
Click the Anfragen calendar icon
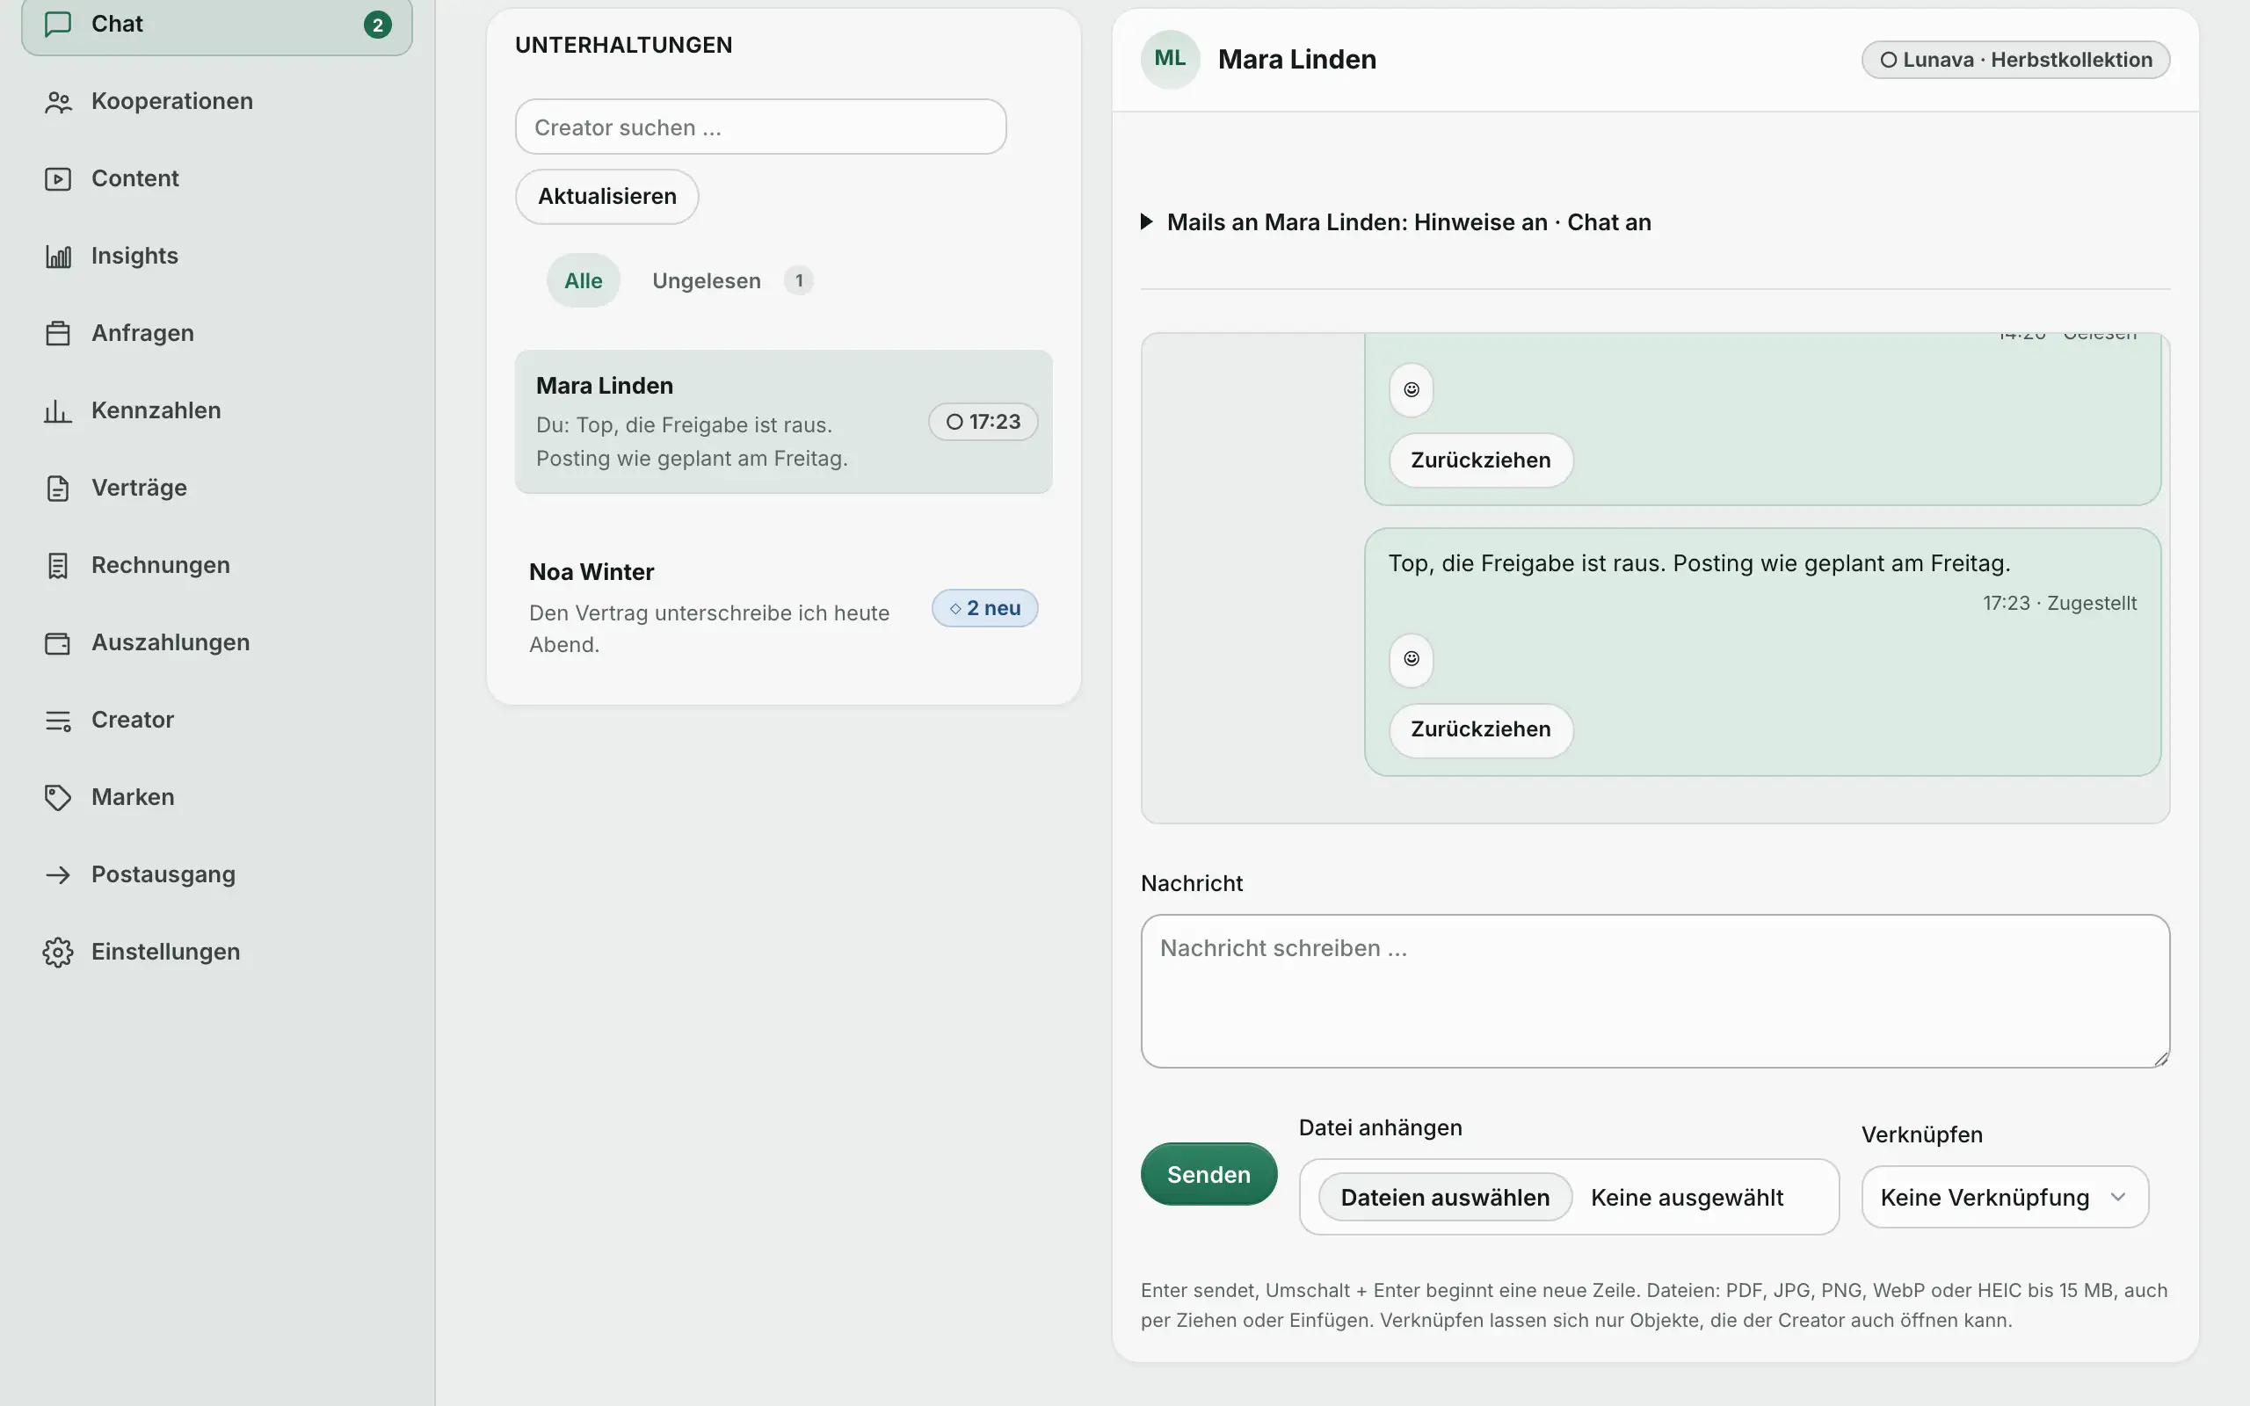tap(58, 333)
